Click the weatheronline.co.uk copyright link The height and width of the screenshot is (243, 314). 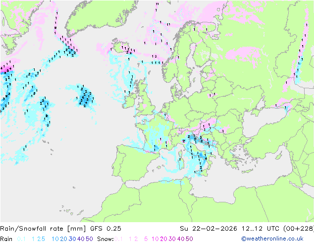(272, 239)
